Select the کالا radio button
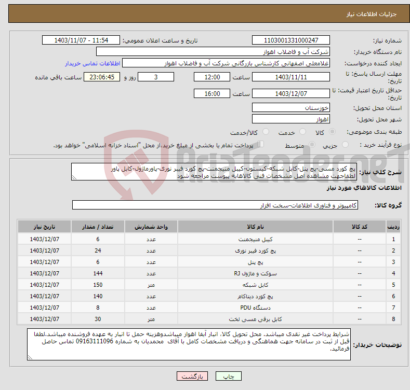 (x=332, y=132)
